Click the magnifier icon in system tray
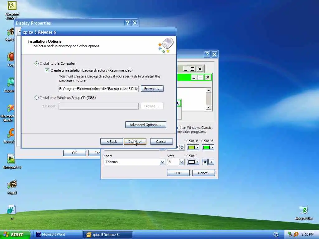Viewport: 319px width, 239px height. (x=296, y=234)
